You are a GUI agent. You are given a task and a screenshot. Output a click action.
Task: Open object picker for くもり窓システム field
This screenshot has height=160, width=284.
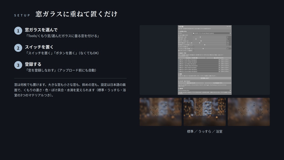[230, 33]
